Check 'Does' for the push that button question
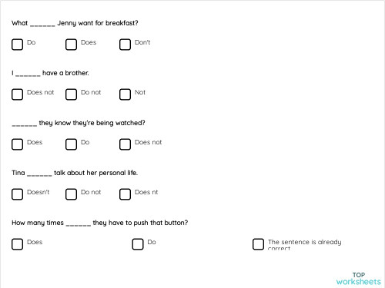Image resolution: width=385 pixels, height=288 pixels. 17,244
